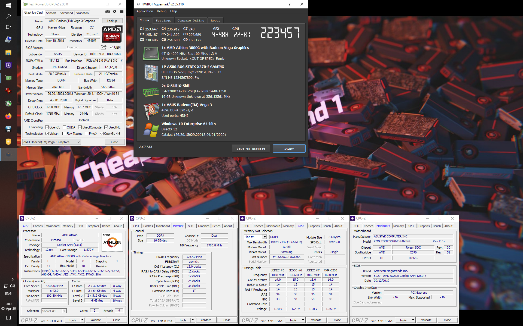Viewport: 523px width, 326px height.
Task: Click the taskbar clock showing 2:00
Action: [8, 304]
